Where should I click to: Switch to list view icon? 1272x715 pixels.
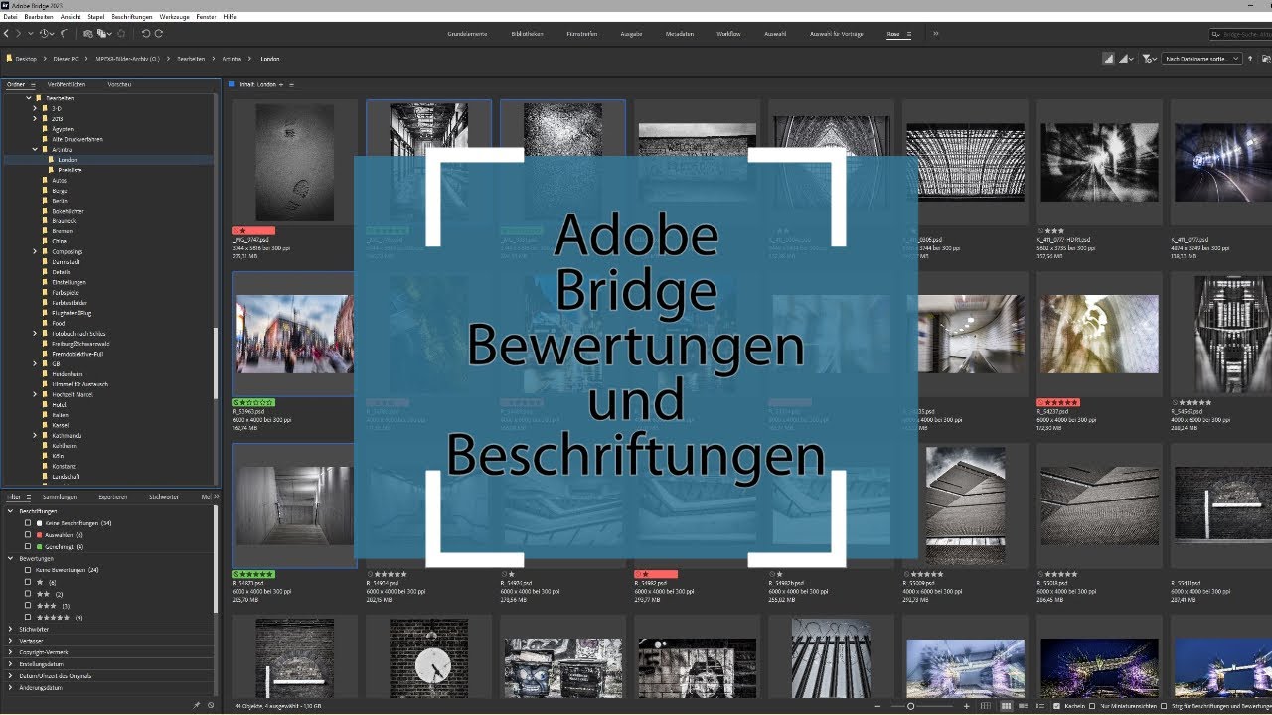[x=1039, y=705]
